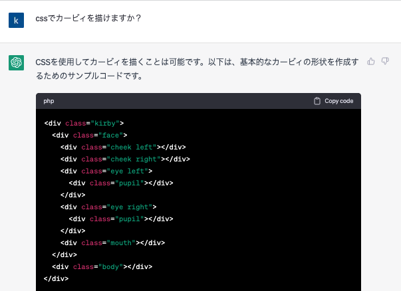Click the clipboard icon in code header
Image resolution: width=401 pixels, height=291 pixels.
click(x=317, y=101)
